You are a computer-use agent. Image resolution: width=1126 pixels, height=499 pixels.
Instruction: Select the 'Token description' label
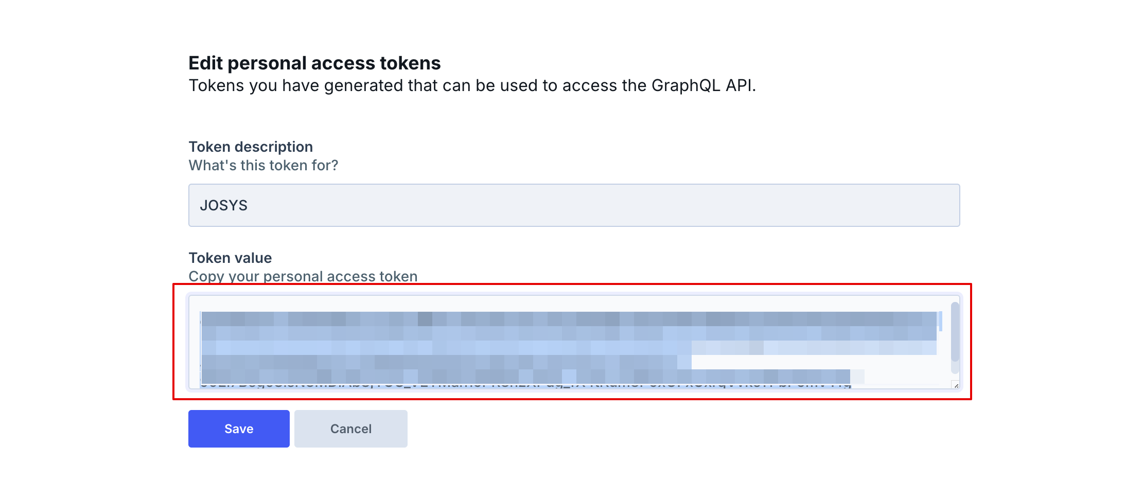point(251,147)
